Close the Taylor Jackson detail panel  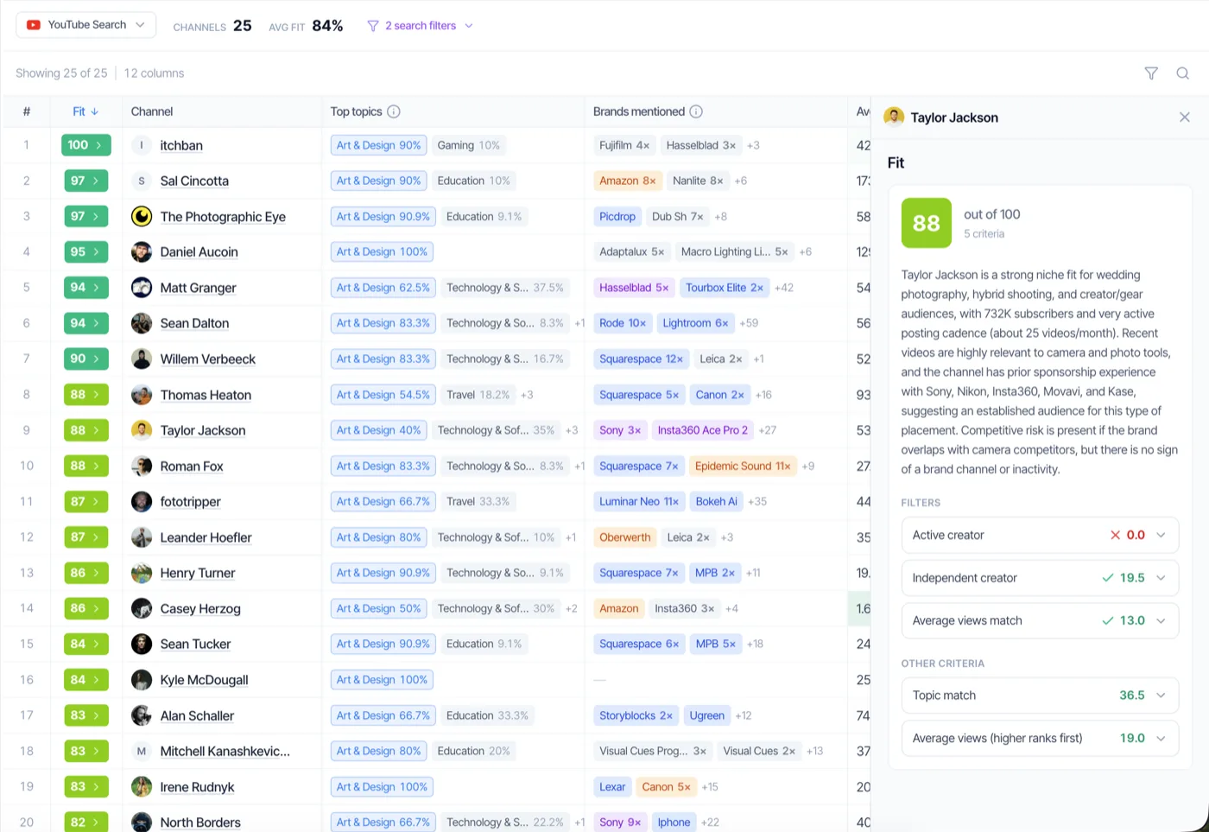pos(1185,117)
